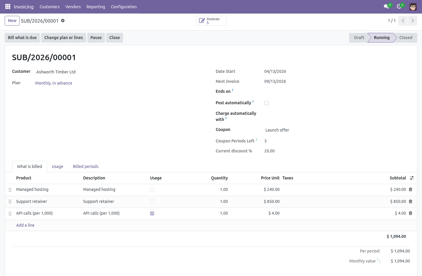
Task: Edit the Date Start field 04/13/2026
Action: tap(275, 71)
